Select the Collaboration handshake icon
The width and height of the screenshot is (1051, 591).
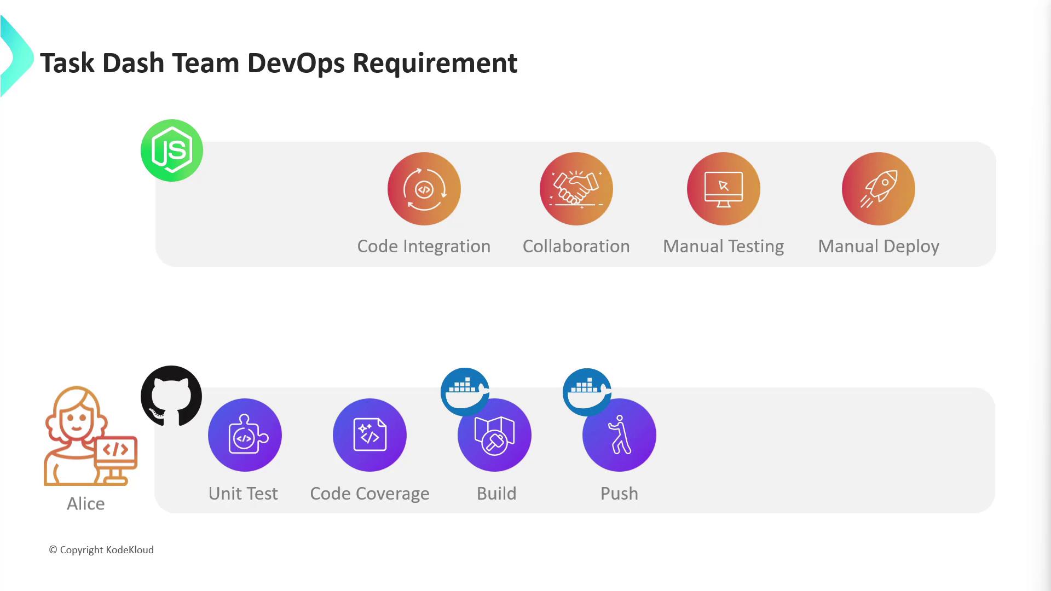[x=576, y=189]
